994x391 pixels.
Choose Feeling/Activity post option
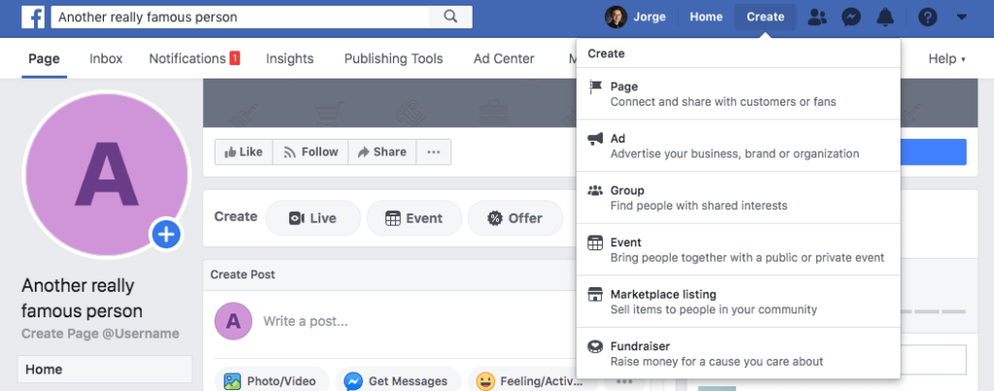pos(533,381)
